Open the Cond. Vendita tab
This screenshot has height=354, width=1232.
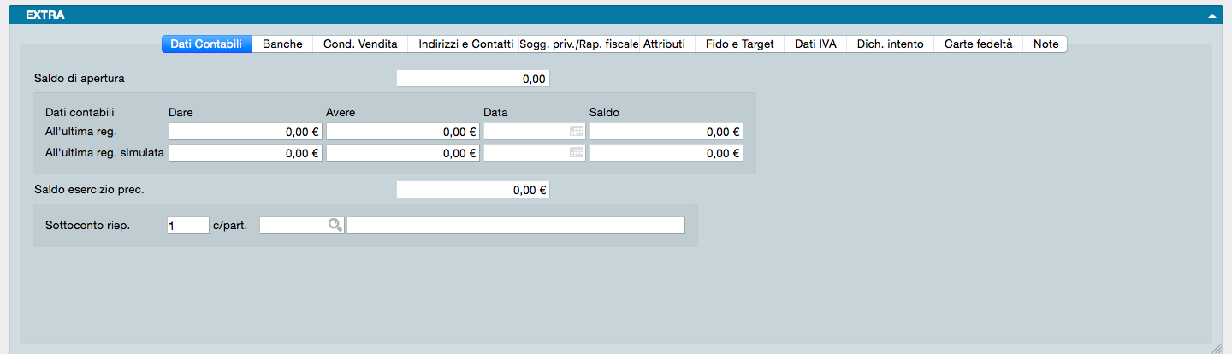[x=360, y=44]
